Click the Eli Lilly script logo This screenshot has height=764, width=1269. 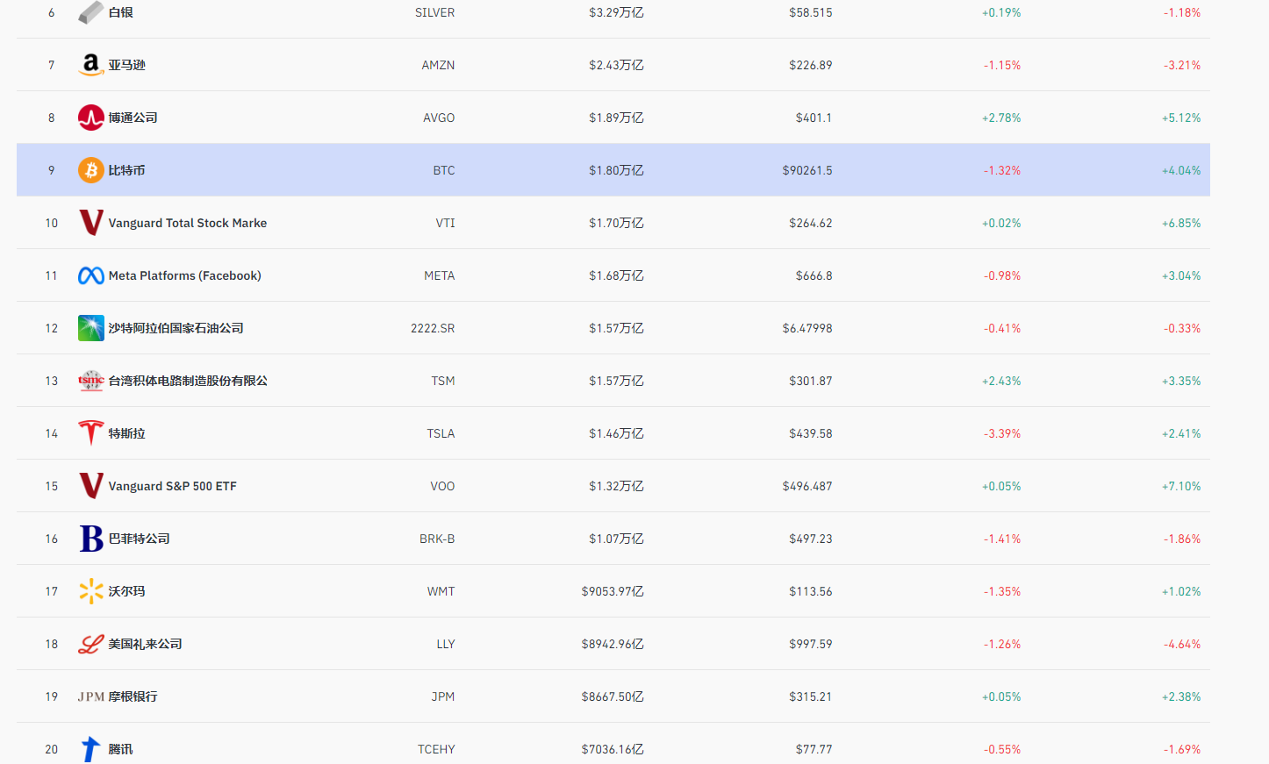click(x=90, y=644)
